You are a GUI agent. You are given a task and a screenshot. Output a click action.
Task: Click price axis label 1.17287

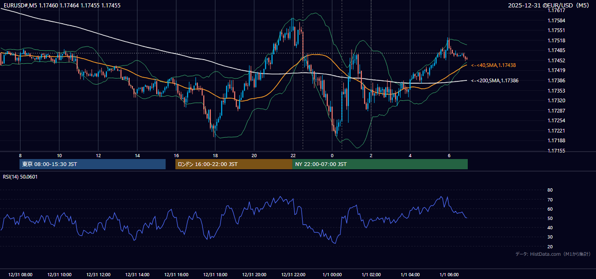pos(556,111)
